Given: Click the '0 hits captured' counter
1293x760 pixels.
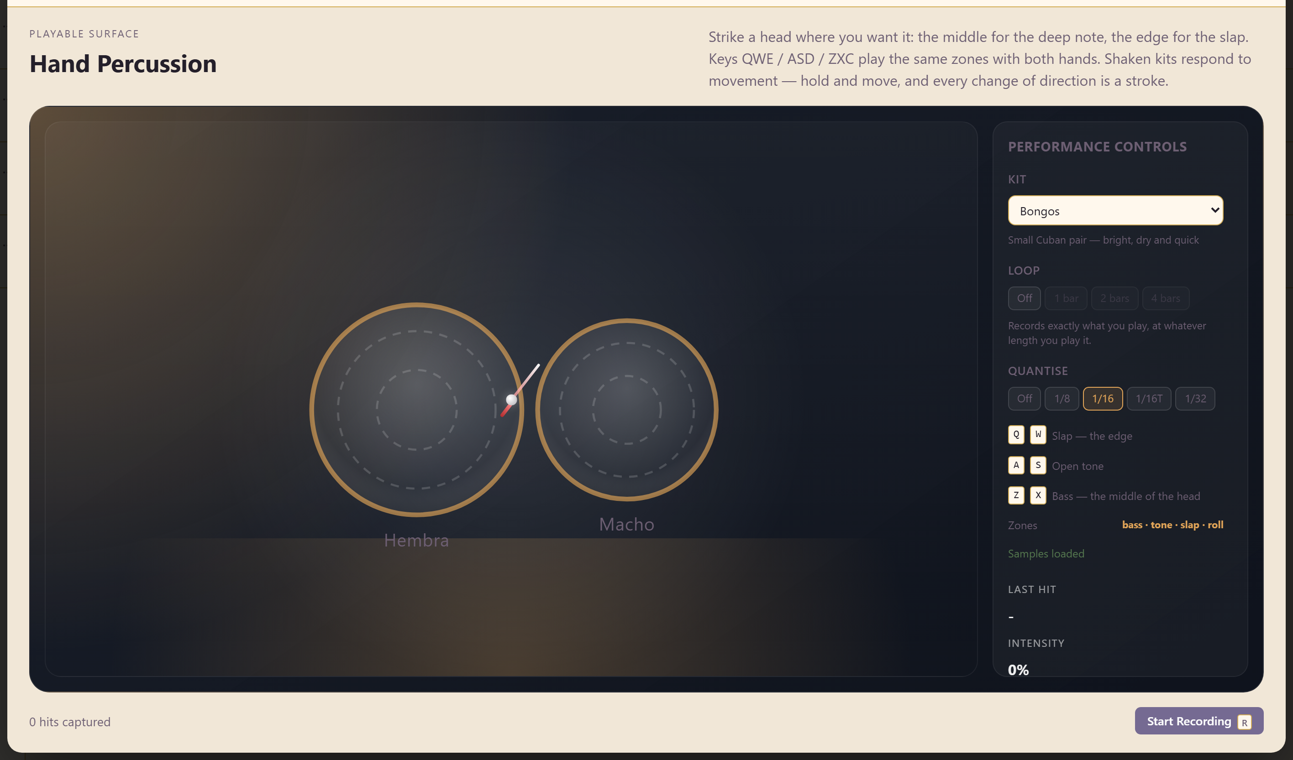Looking at the screenshot, I should [70, 722].
